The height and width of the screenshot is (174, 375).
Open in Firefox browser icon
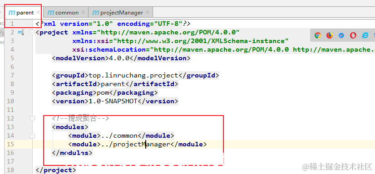tap(330, 35)
